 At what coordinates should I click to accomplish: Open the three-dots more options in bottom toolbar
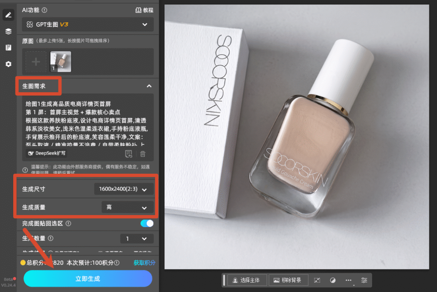[x=349, y=280]
